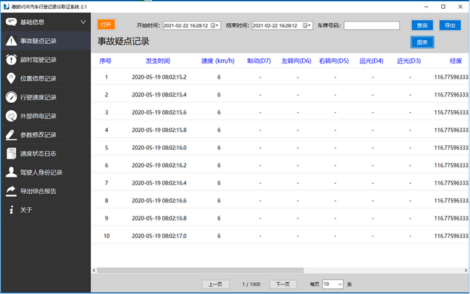Expand the 基础信息 section chevron
Image resolution: width=470 pixels, height=294 pixels.
[83, 22]
